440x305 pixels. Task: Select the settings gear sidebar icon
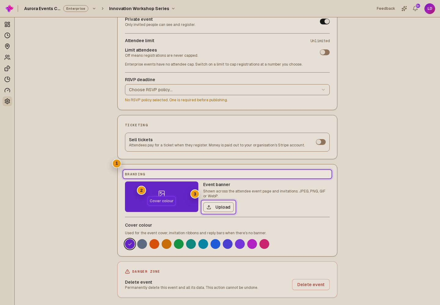coord(7,101)
